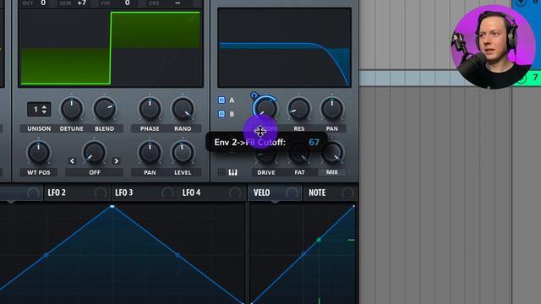Click the presenter webcam thumbnail
The height and width of the screenshot is (304, 541).
(493, 46)
